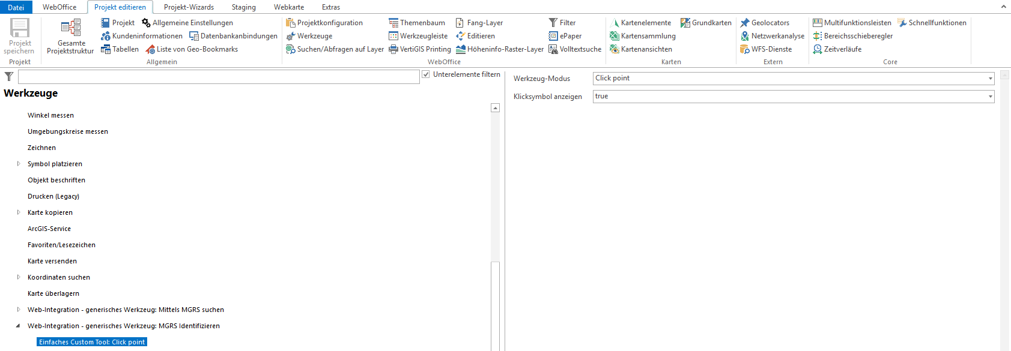Viewport: 1011px width, 351px height.
Task: Collapse MGRS Identifizieren tree node
Action: pos(18,326)
